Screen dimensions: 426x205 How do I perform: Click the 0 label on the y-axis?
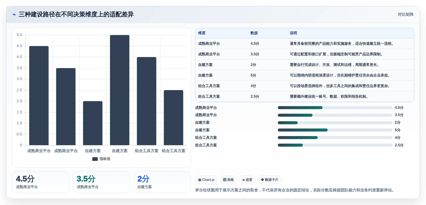[x=21, y=145]
